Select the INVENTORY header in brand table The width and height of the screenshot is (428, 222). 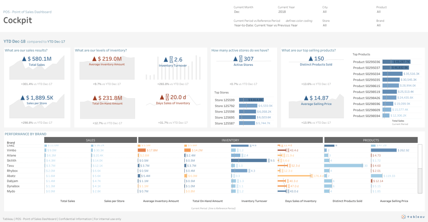(230, 140)
